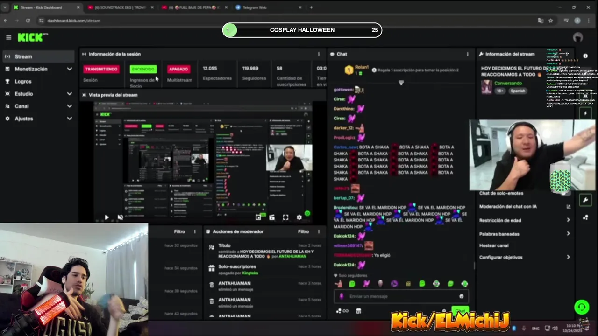Click the Conversando category link

pyautogui.click(x=508, y=84)
